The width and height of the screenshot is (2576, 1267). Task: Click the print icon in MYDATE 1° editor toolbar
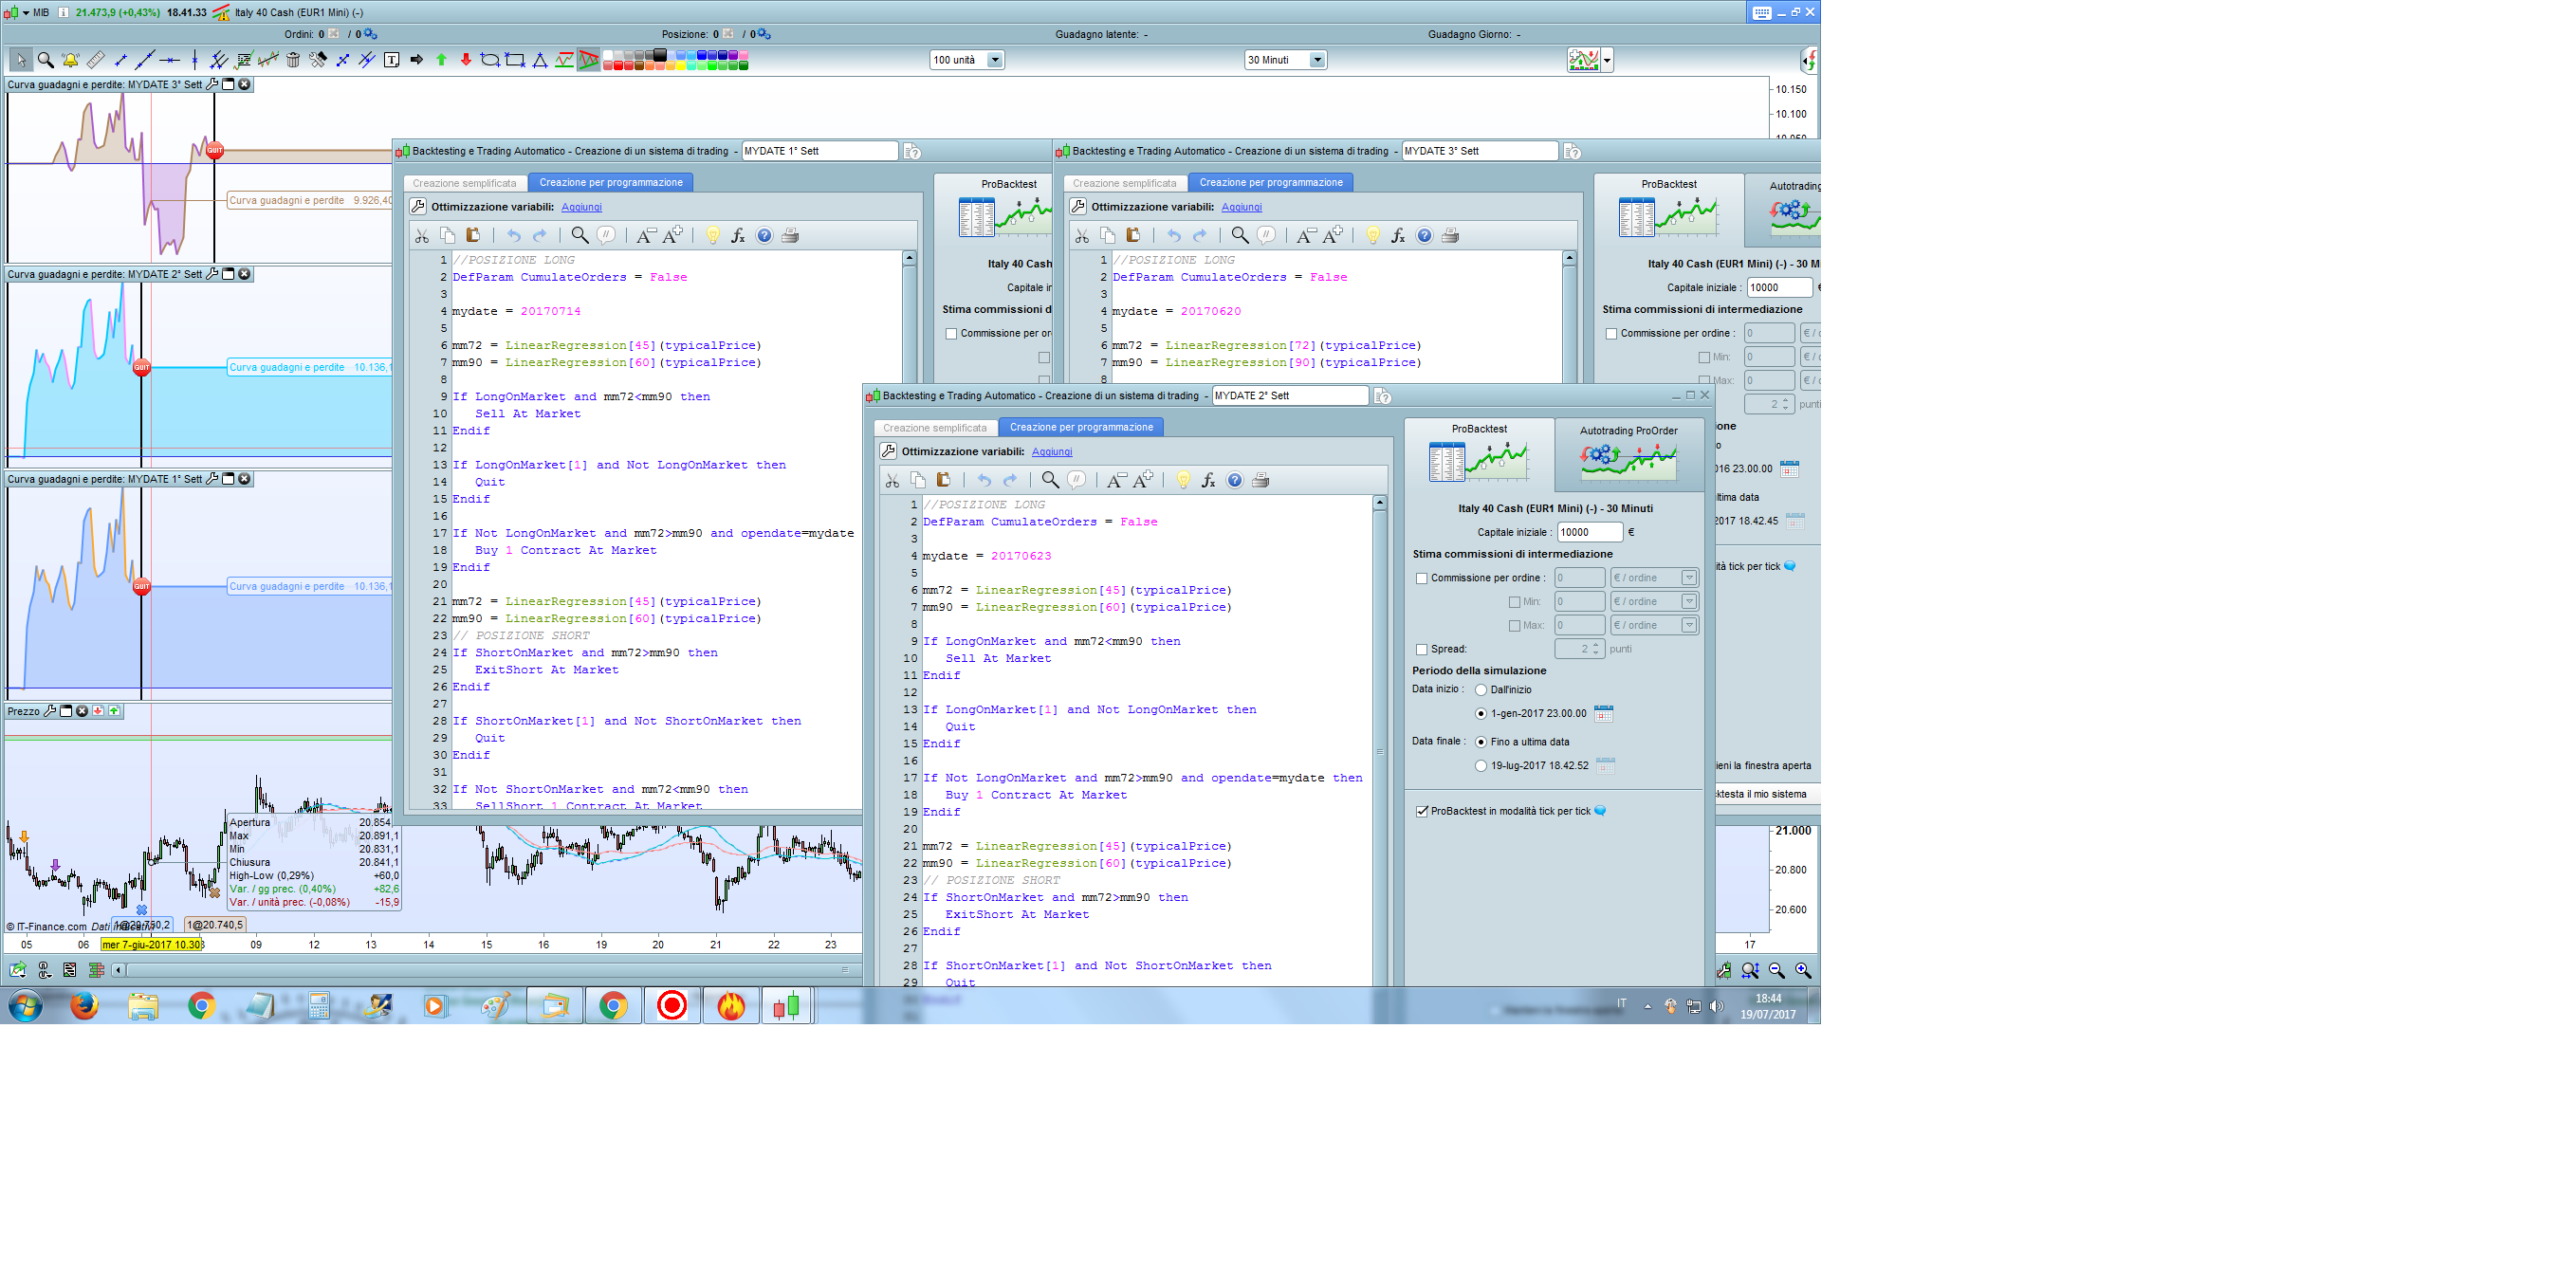click(790, 236)
